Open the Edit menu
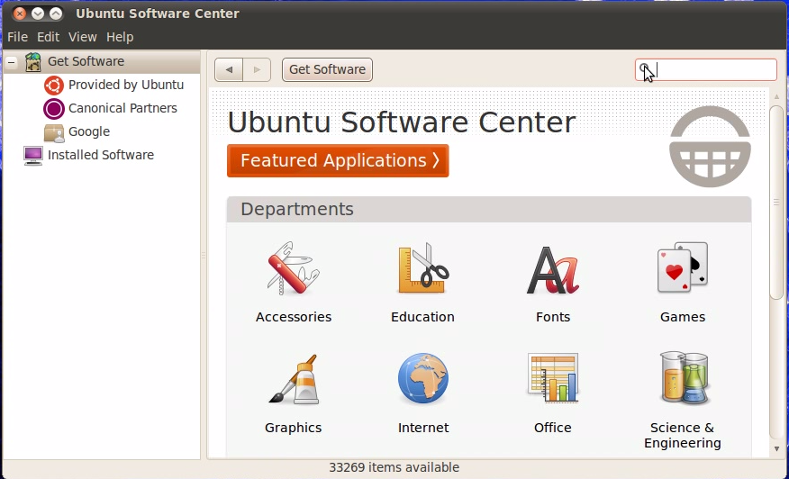The height and width of the screenshot is (479, 789). [x=49, y=37]
